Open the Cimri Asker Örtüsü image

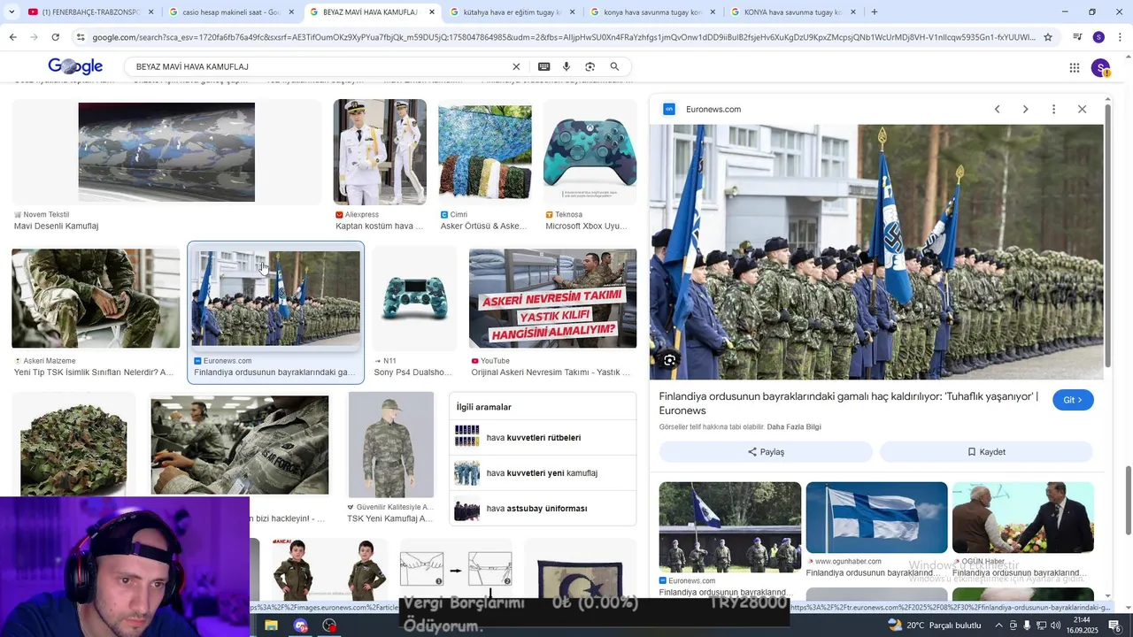[x=485, y=152]
